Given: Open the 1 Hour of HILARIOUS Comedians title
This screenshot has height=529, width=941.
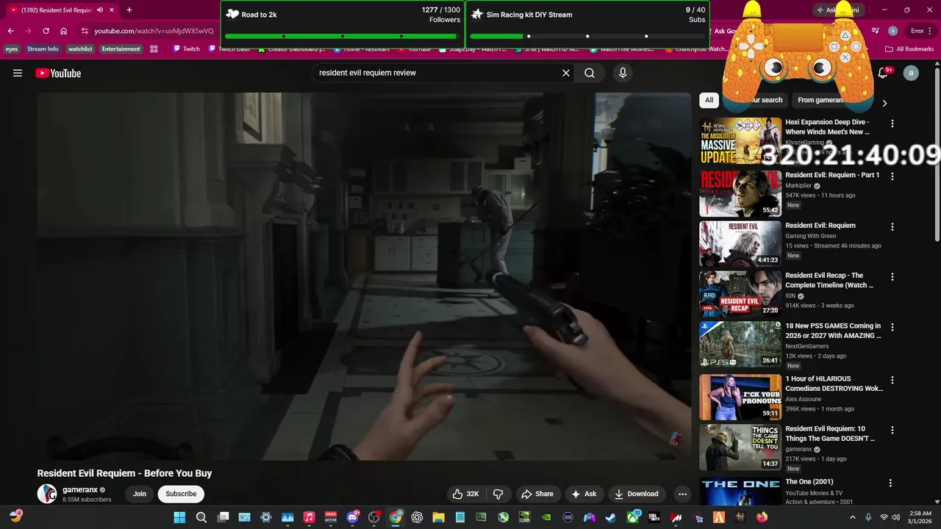Looking at the screenshot, I should click(834, 384).
